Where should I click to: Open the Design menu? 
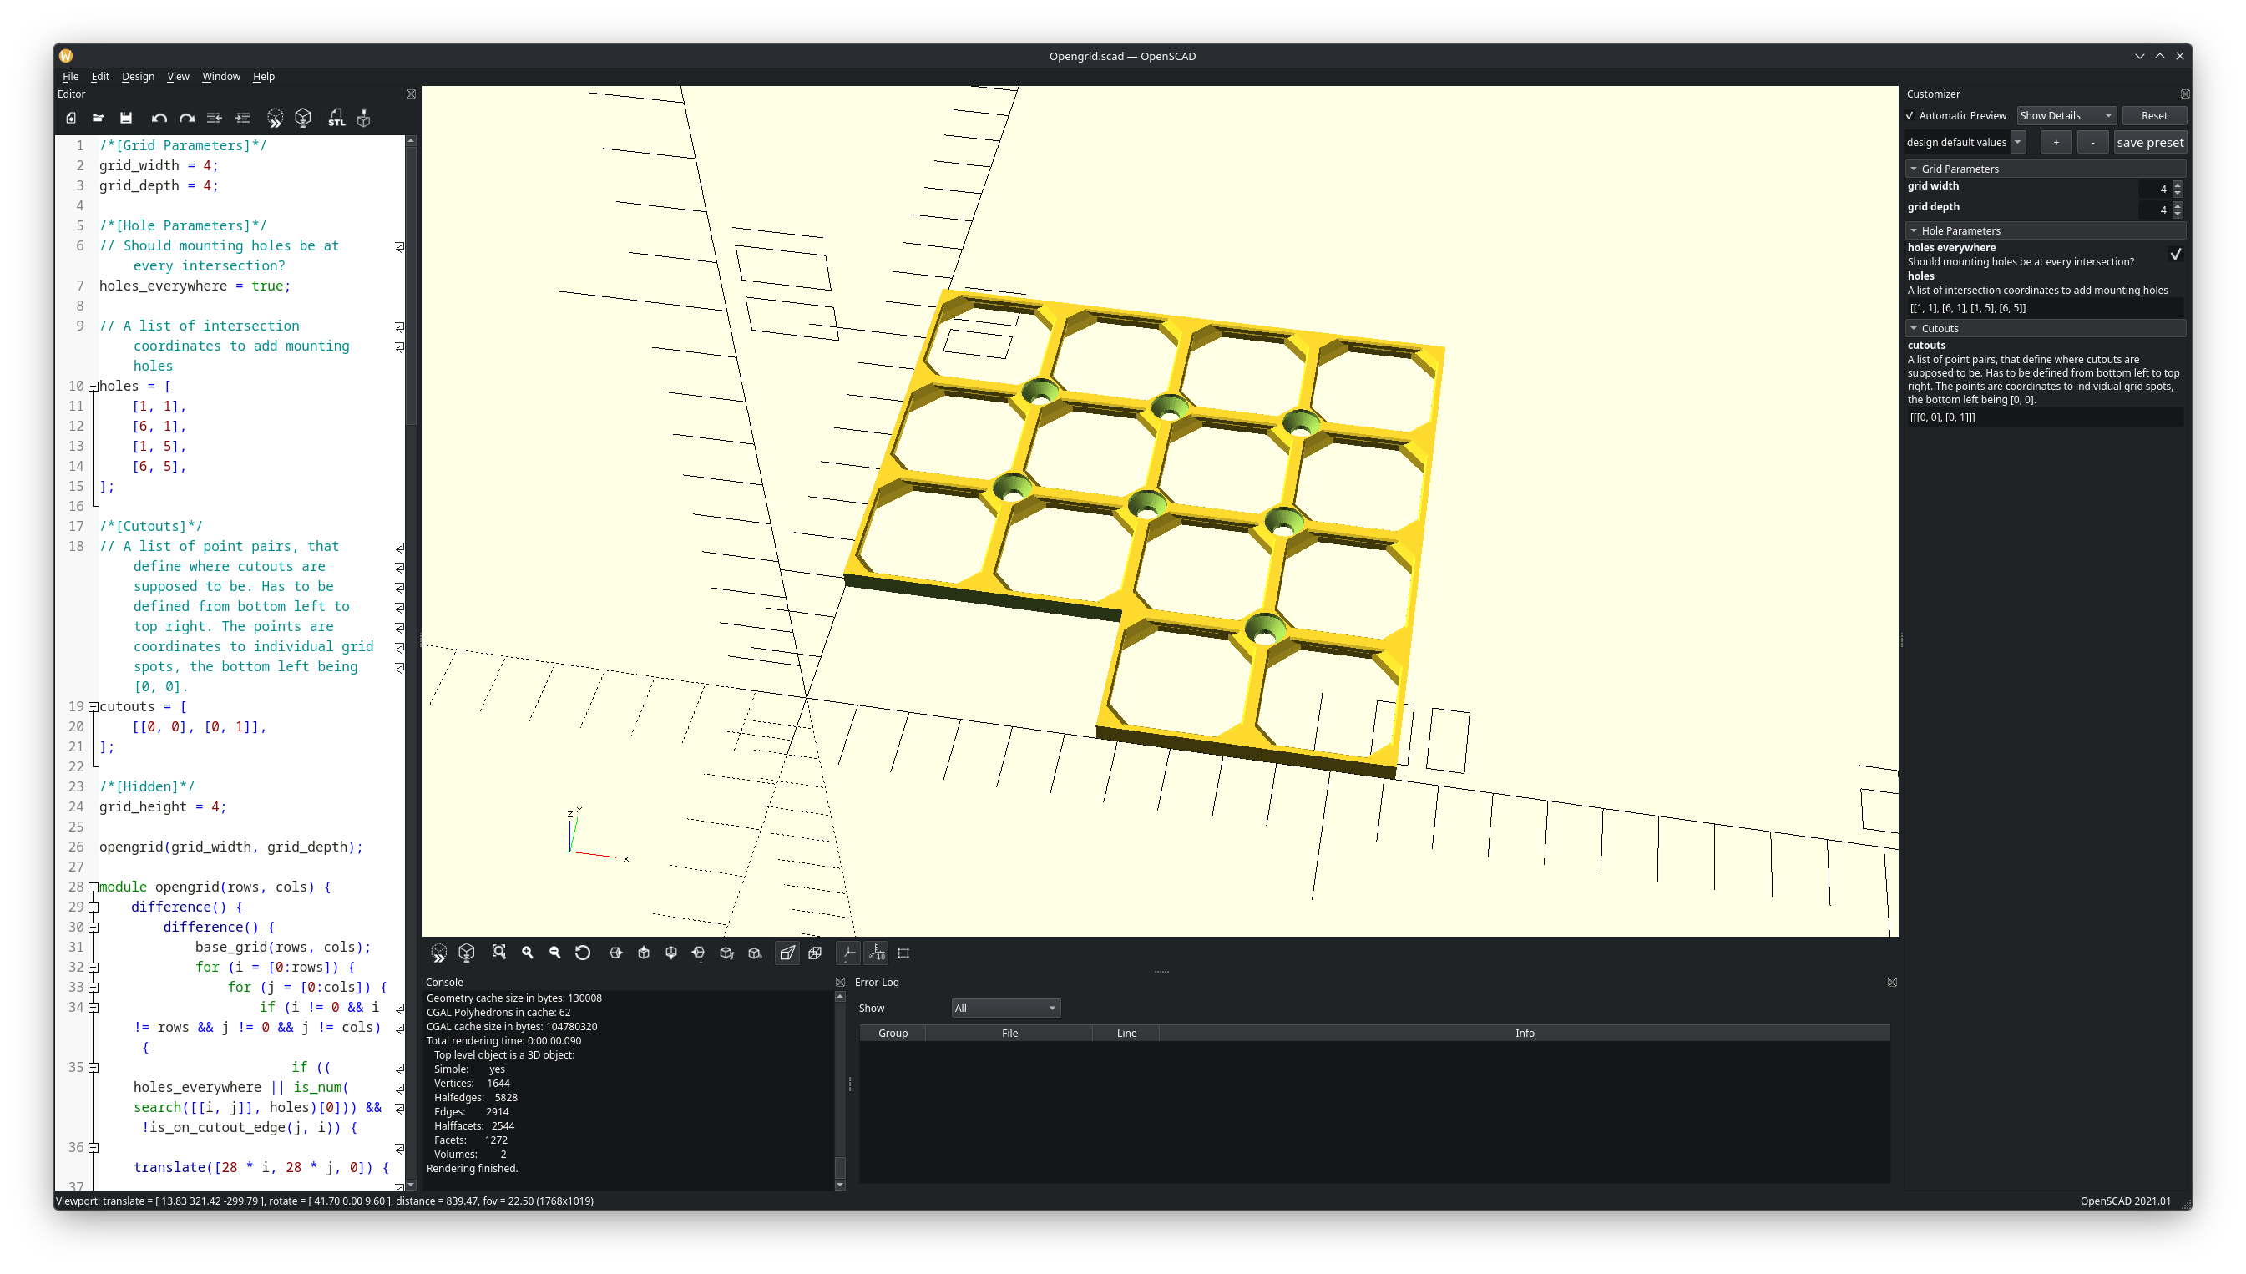tap(139, 77)
